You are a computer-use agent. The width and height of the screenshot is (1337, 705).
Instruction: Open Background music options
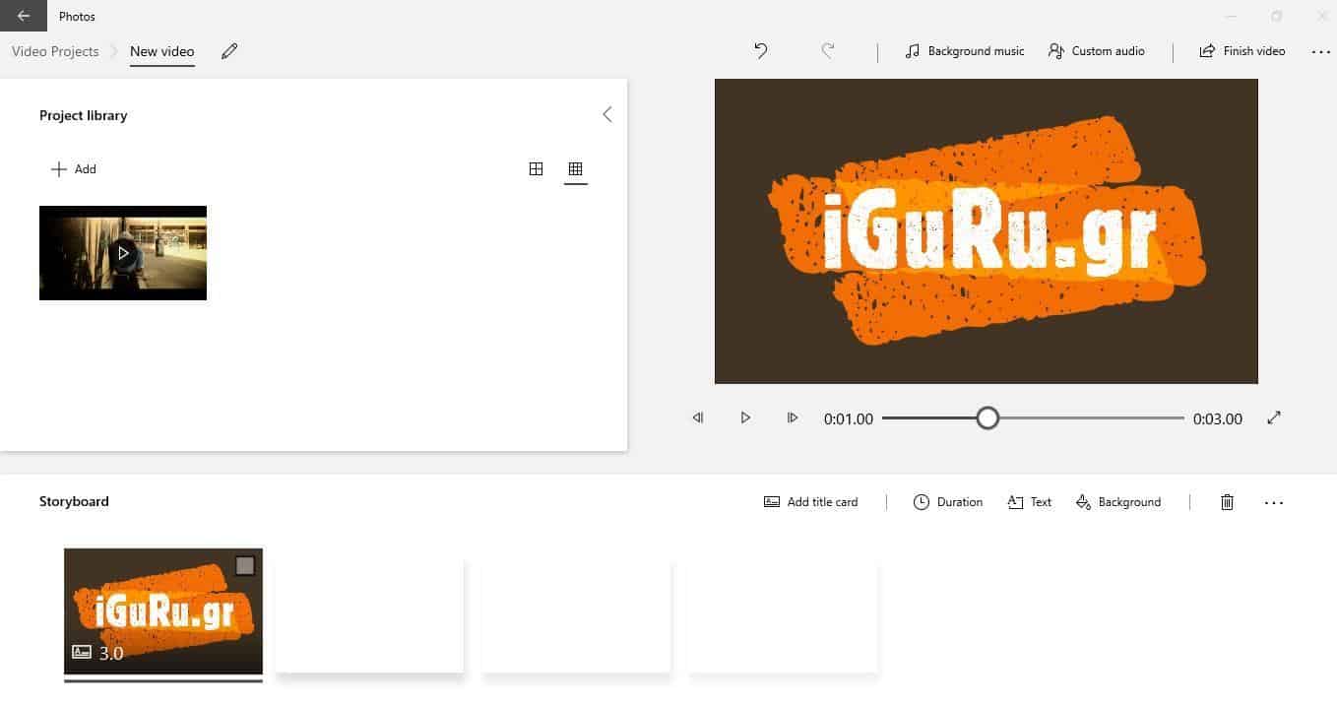click(965, 51)
